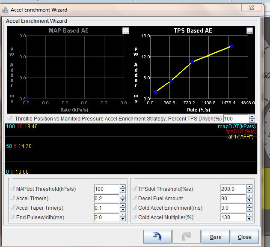Click the End Pulsewidth input field
The image size is (270, 247).
point(106,217)
